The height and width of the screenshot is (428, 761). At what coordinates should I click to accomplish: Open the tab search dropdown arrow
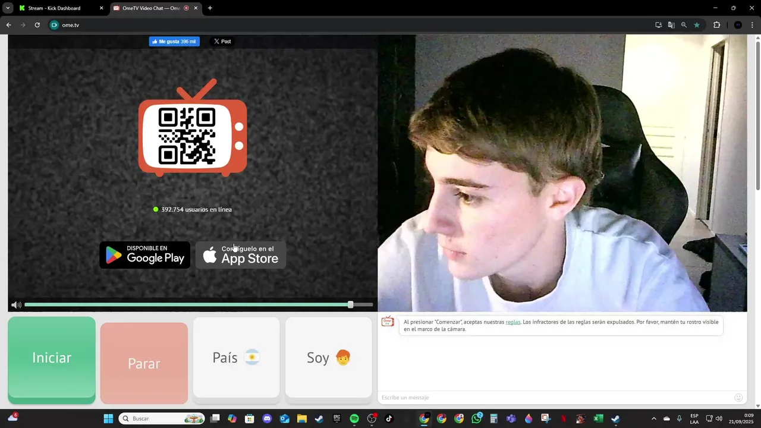[8, 8]
